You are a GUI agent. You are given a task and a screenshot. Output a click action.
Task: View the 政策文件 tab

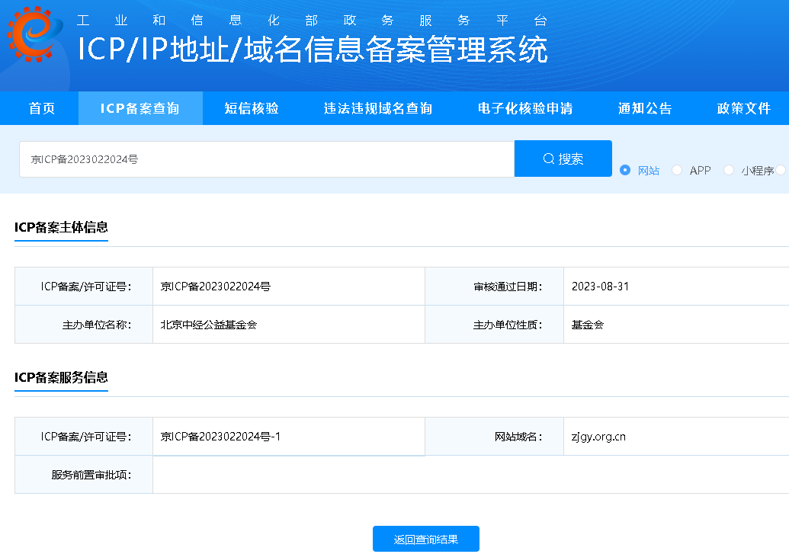(x=744, y=108)
